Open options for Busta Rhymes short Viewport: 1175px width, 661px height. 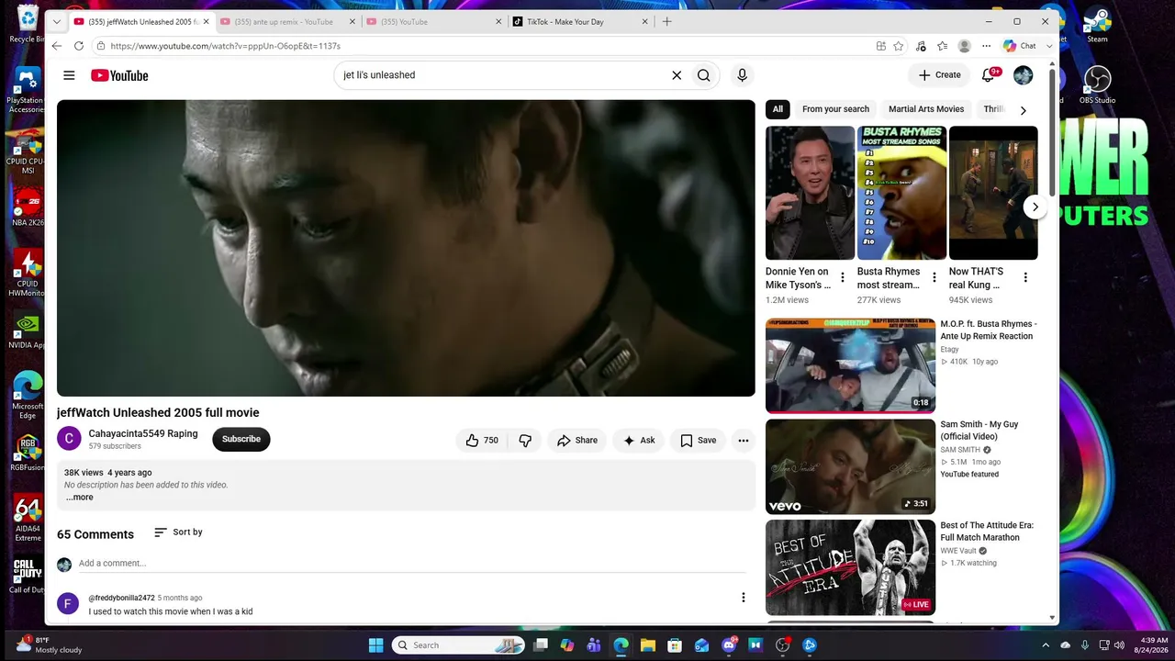point(934,277)
